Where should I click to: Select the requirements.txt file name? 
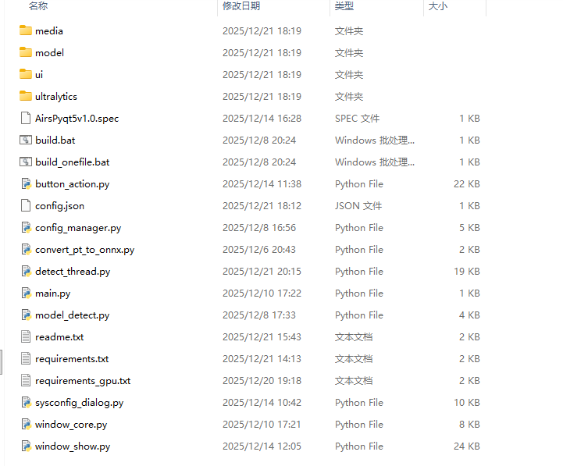72,359
